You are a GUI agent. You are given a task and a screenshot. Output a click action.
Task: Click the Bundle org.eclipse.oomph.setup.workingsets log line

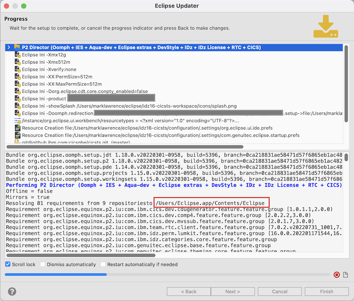174,179
